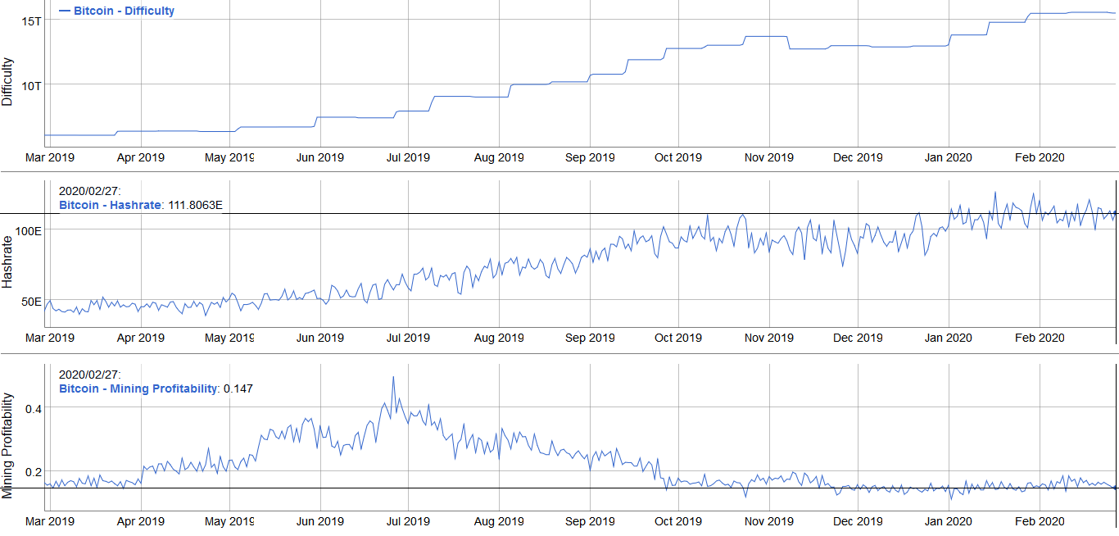Select the 100E tick on Hashrate axis

tap(29, 231)
